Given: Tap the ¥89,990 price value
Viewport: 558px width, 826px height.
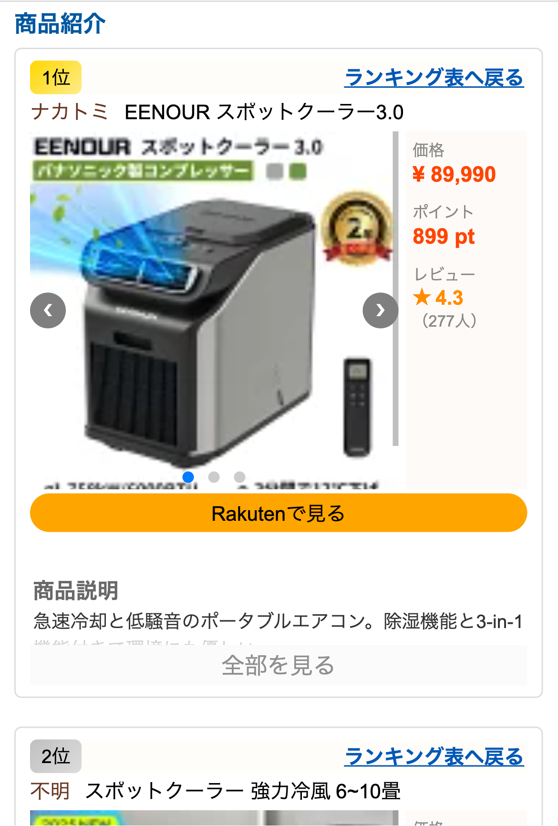Looking at the screenshot, I should point(454,175).
